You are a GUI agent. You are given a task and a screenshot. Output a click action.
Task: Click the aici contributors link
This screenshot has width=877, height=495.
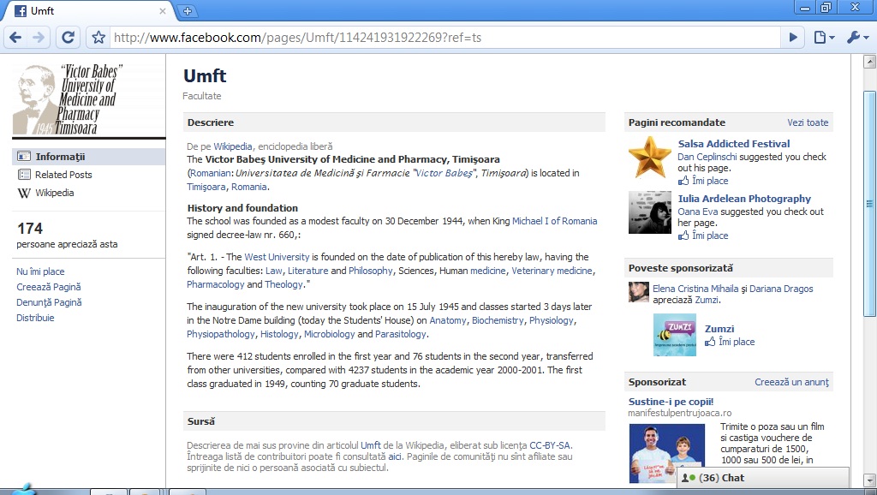point(395,457)
